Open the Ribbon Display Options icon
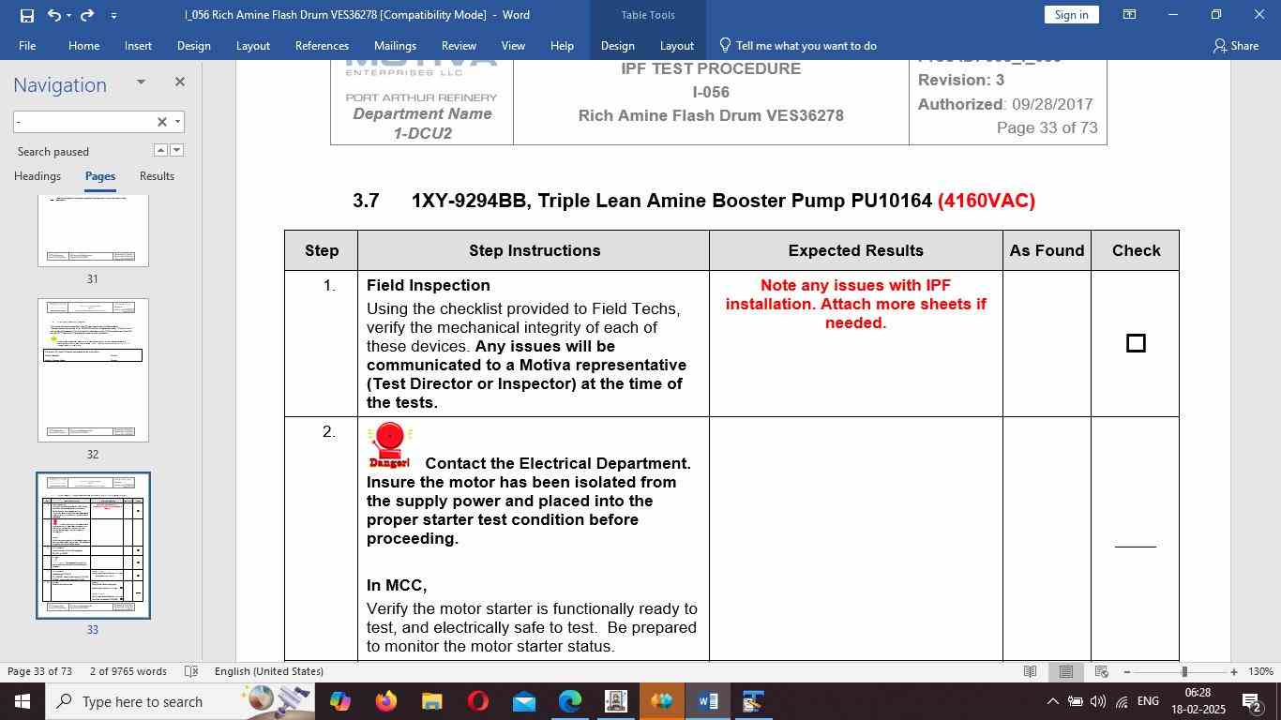 point(1130,15)
